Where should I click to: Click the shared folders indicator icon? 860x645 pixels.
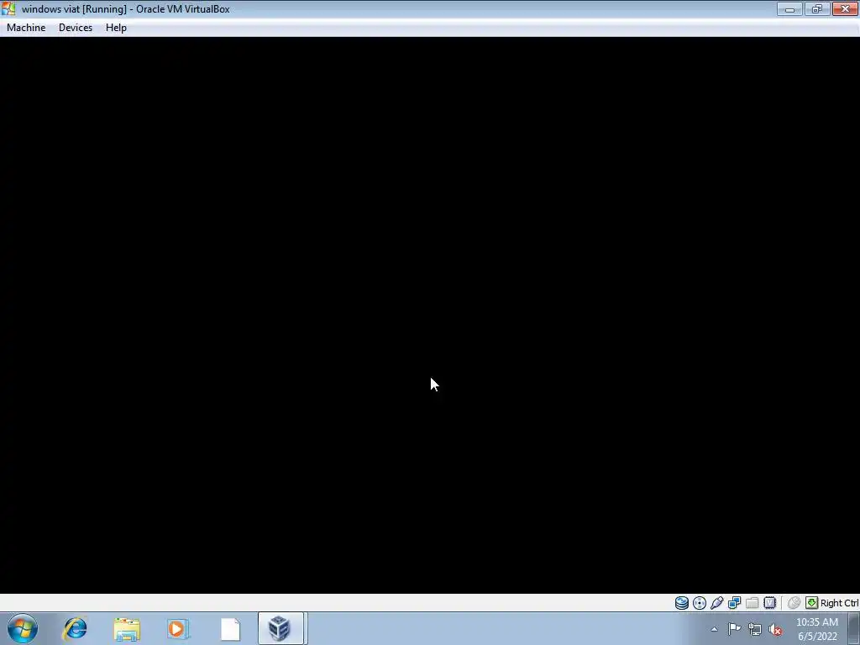pyautogui.click(x=752, y=603)
